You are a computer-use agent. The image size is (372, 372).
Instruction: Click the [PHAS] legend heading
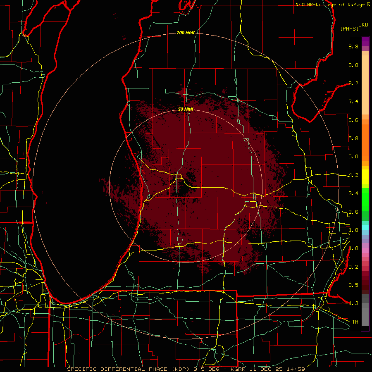[x=349, y=29]
